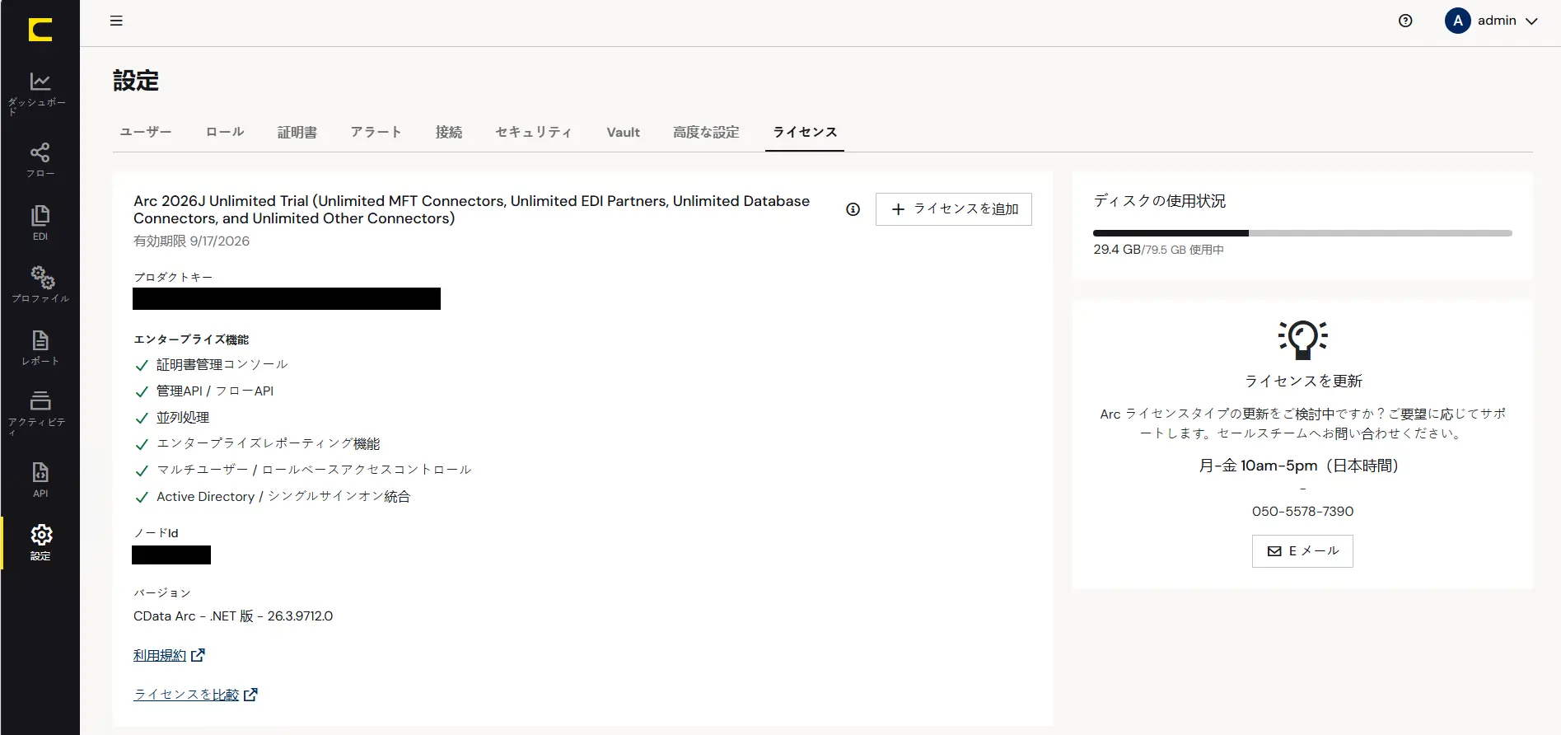This screenshot has width=1561, height=735.
Task: Select the セキュリティ tab
Action: [x=534, y=132]
